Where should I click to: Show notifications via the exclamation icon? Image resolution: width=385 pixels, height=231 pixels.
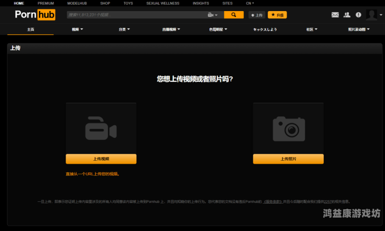click(358, 15)
